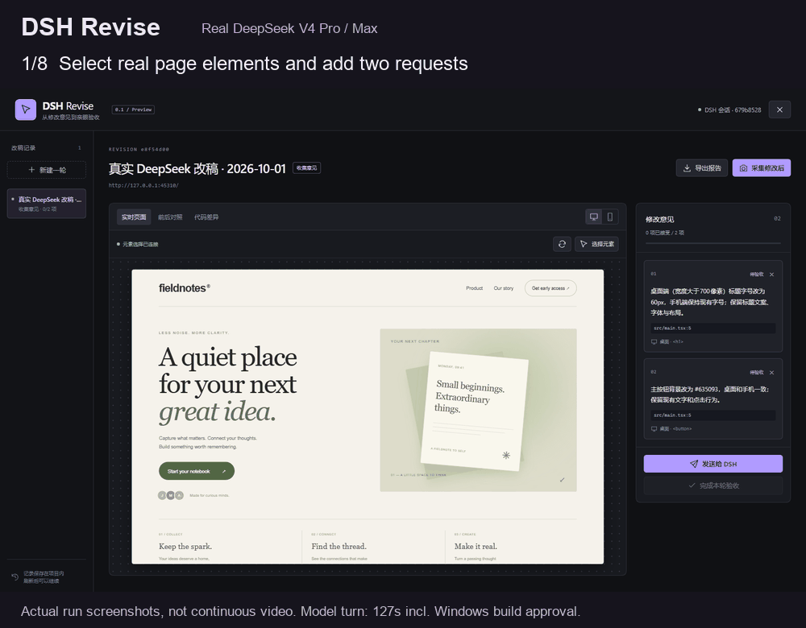Open src/main.tsx:5 reference in feedback 01
Viewport: 806px width, 628px height.
713,328
